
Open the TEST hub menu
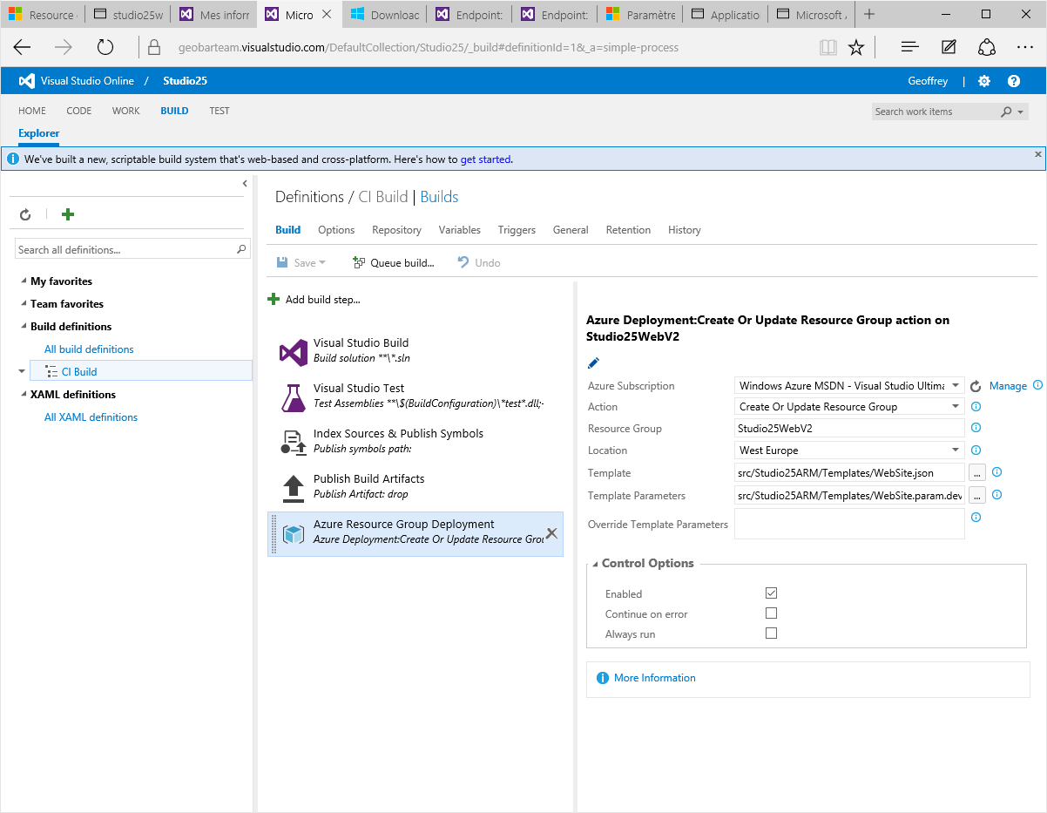(220, 111)
